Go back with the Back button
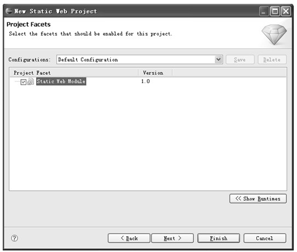Screen dimensions: 297x252 (129, 238)
